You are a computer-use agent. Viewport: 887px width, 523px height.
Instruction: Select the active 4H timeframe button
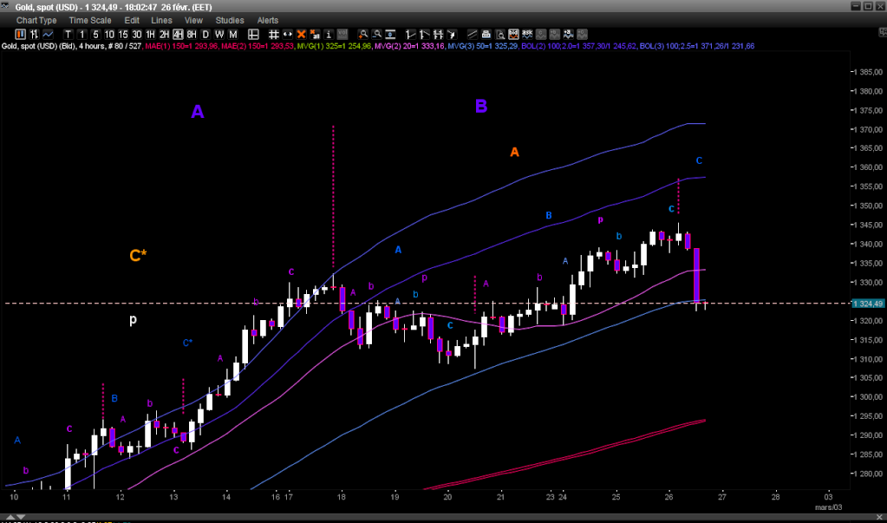point(178,34)
